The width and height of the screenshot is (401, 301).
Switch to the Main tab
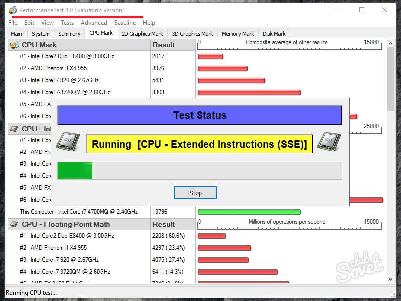click(x=16, y=34)
